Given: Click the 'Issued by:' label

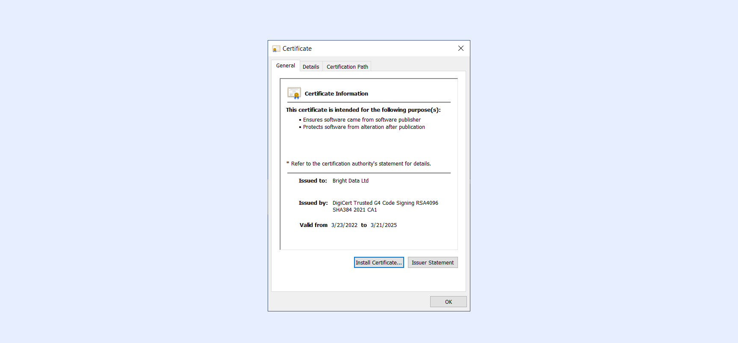Looking at the screenshot, I should (x=313, y=203).
